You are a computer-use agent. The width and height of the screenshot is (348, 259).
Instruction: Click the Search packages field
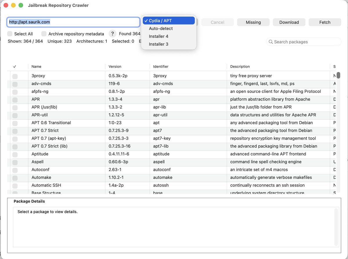[x=304, y=42]
